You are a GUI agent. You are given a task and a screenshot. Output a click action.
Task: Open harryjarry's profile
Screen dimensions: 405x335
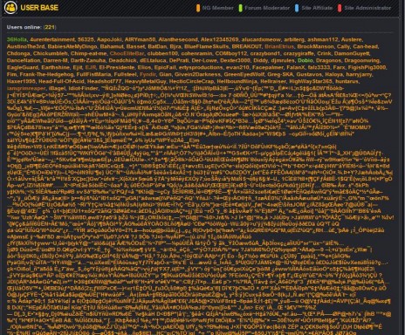click(x=360, y=74)
